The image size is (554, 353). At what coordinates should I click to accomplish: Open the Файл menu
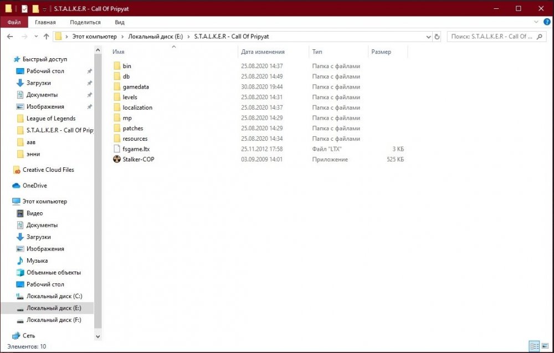click(14, 22)
